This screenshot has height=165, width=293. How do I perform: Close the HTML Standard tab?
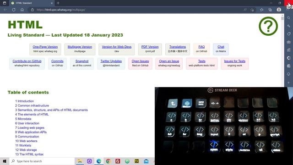click(x=52, y=3)
